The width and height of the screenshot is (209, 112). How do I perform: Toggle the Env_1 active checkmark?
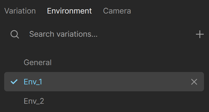tap(14, 82)
